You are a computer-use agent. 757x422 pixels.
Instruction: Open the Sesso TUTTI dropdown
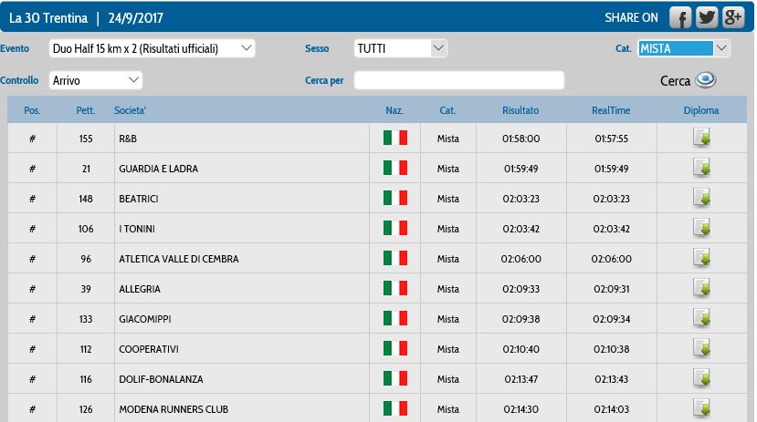pyautogui.click(x=401, y=48)
